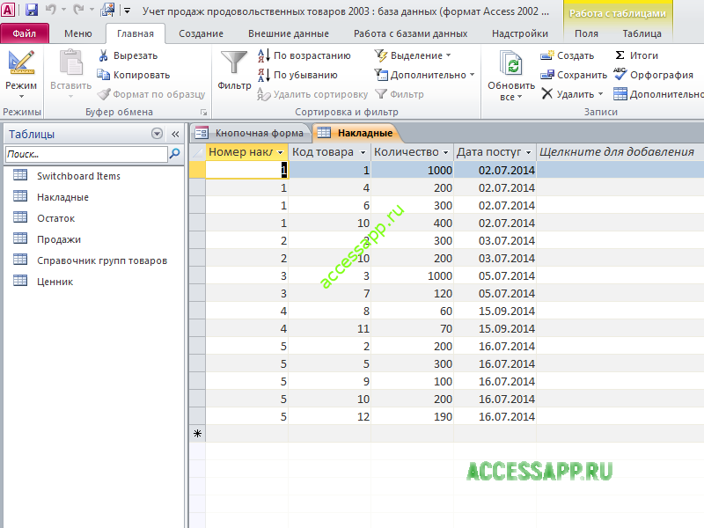Open the Файл tab
The width and height of the screenshot is (704, 528).
(x=25, y=33)
